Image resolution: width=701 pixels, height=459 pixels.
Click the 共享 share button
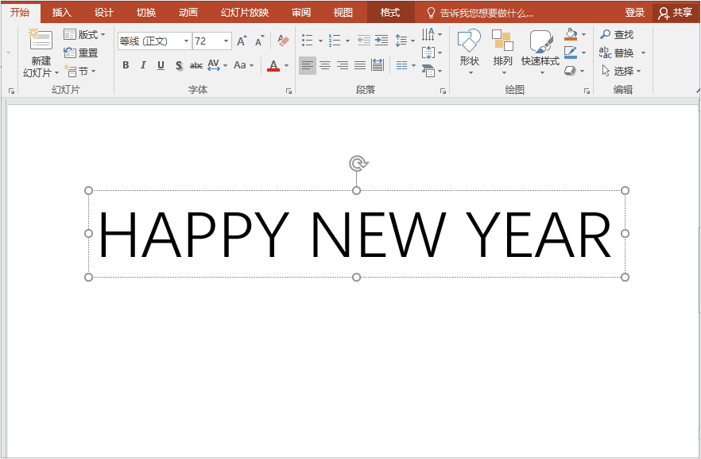(x=676, y=13)
